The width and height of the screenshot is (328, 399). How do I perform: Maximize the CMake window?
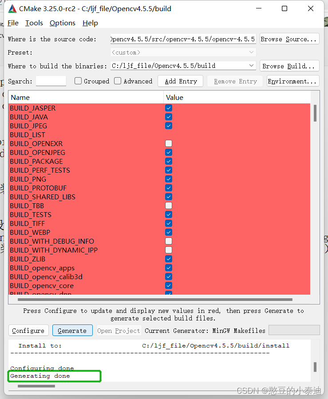point(285,8)
